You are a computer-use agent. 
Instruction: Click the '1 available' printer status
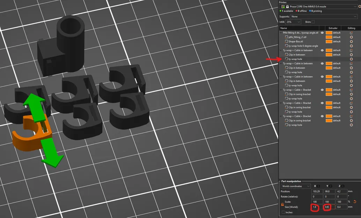coord(286,11)
